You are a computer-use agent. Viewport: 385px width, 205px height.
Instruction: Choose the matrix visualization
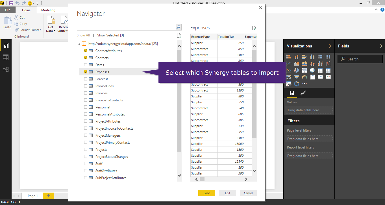pyautogui.click(x=328, y=70)
